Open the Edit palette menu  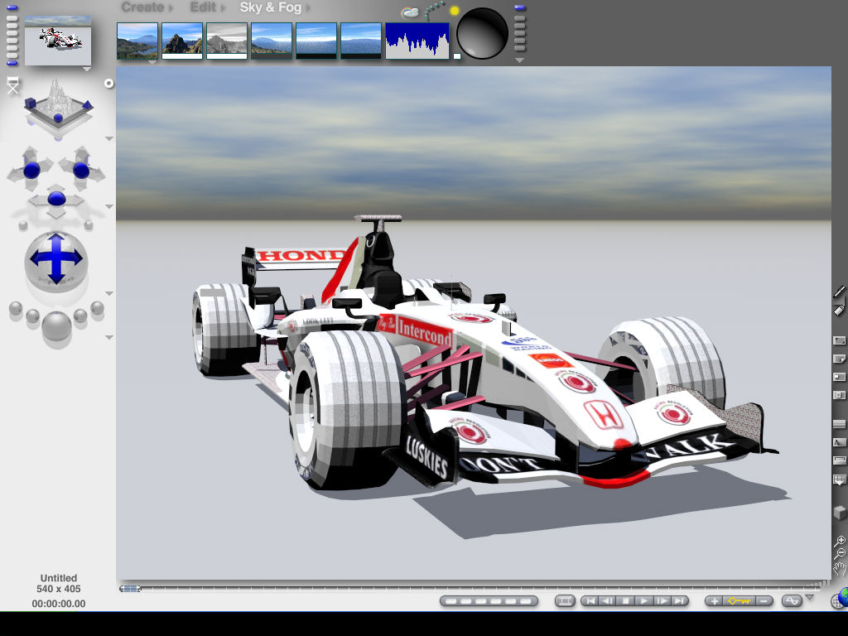(207, 7)
